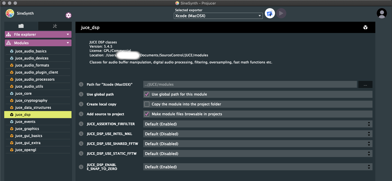
Task: Click the SineSynth Projucer logo icon
Action: tap(10, 13)
